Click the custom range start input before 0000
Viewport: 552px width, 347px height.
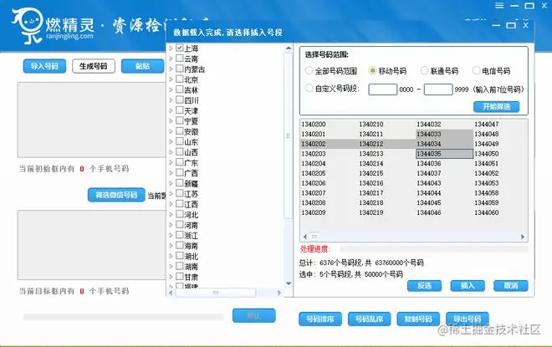(383, 89)
